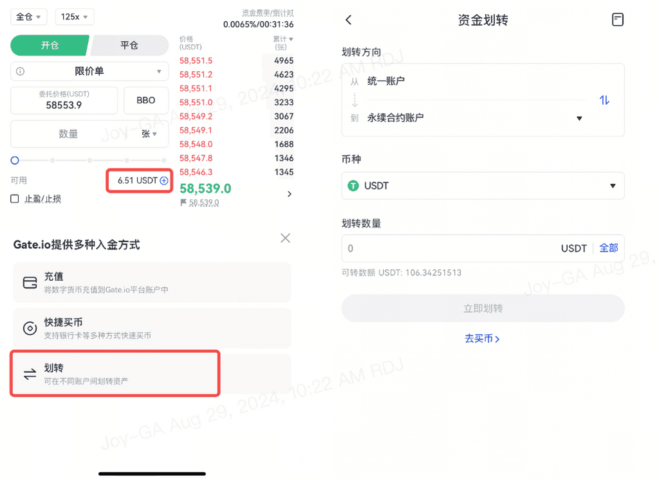This screenshot has width=659, height=480.
Task: Open the transfer history icon at top right
Action: (x=617, y=20)
